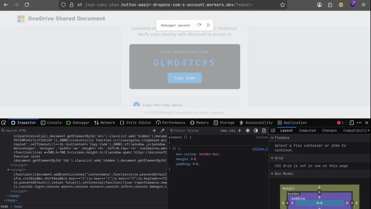Open the Accessibility tab
The height and width of the screenshot is (209, 371).
pos(256,123)
